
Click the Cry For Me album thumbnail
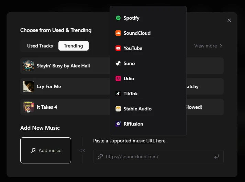point(29,86)
